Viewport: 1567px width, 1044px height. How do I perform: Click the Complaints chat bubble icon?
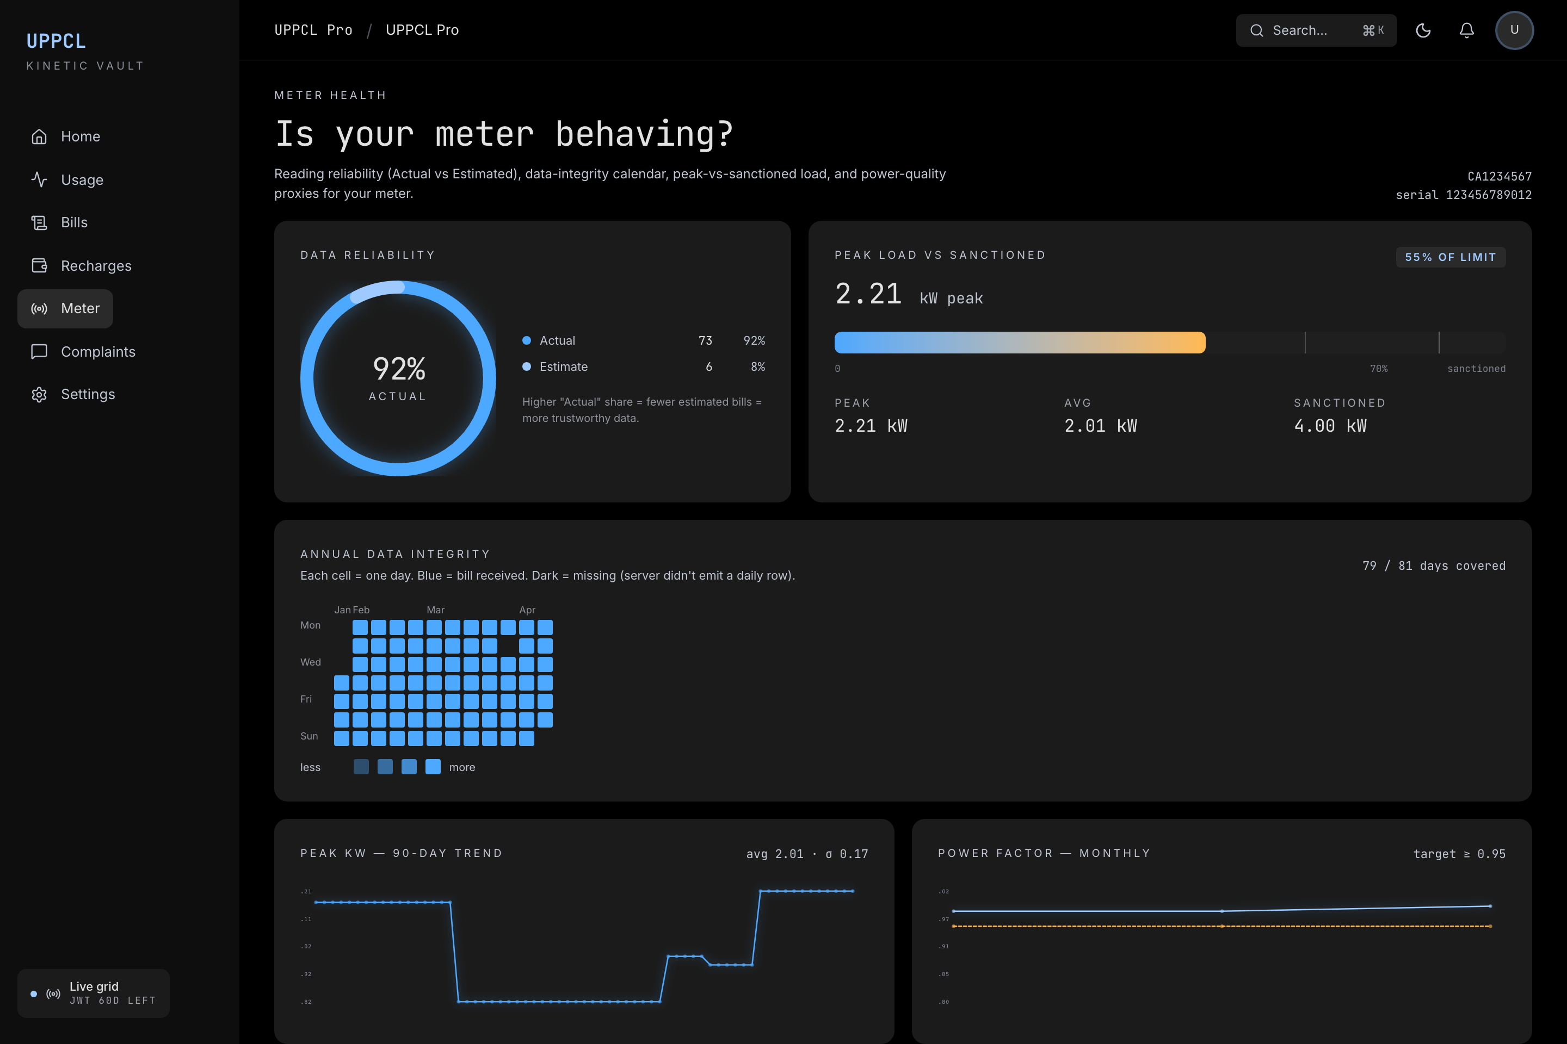(39, 352)
